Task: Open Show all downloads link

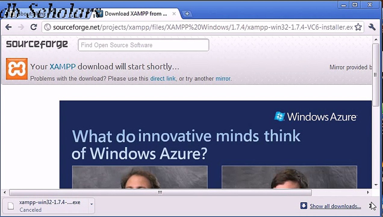Action: click(335, 206)
